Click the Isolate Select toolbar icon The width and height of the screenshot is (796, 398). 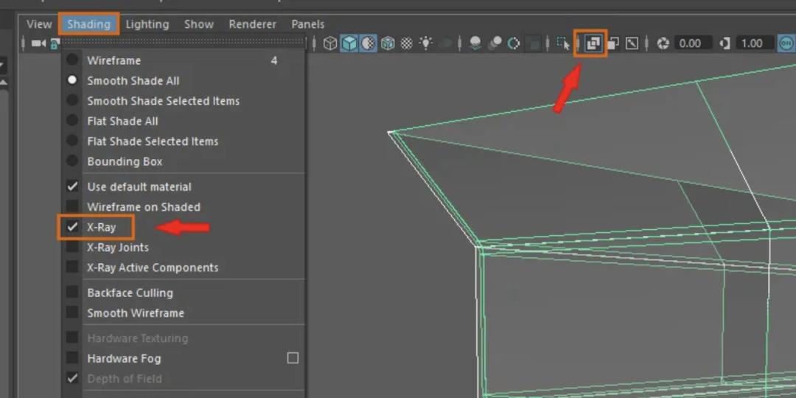coord(564,43)
